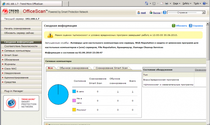The height and width of the screenshot is (125, 210).
Task: Click the vertical scrollbar thumb
Action: [207, 43]
